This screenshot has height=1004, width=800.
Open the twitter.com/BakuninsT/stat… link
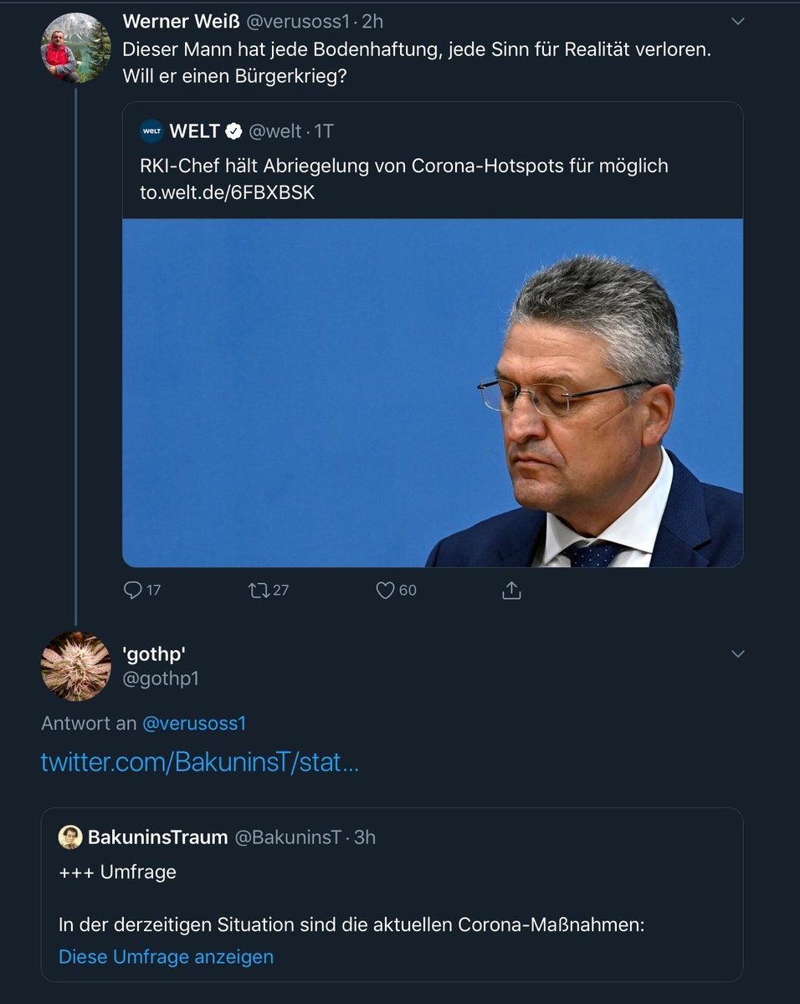coord(199,762)
